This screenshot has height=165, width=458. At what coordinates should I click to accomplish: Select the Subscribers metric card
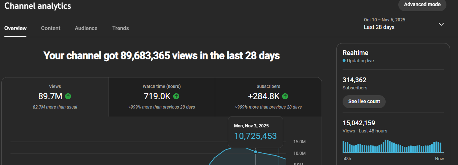268,97
